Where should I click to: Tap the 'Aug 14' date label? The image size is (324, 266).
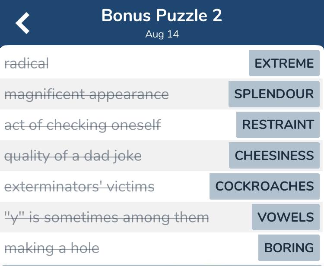162,34
